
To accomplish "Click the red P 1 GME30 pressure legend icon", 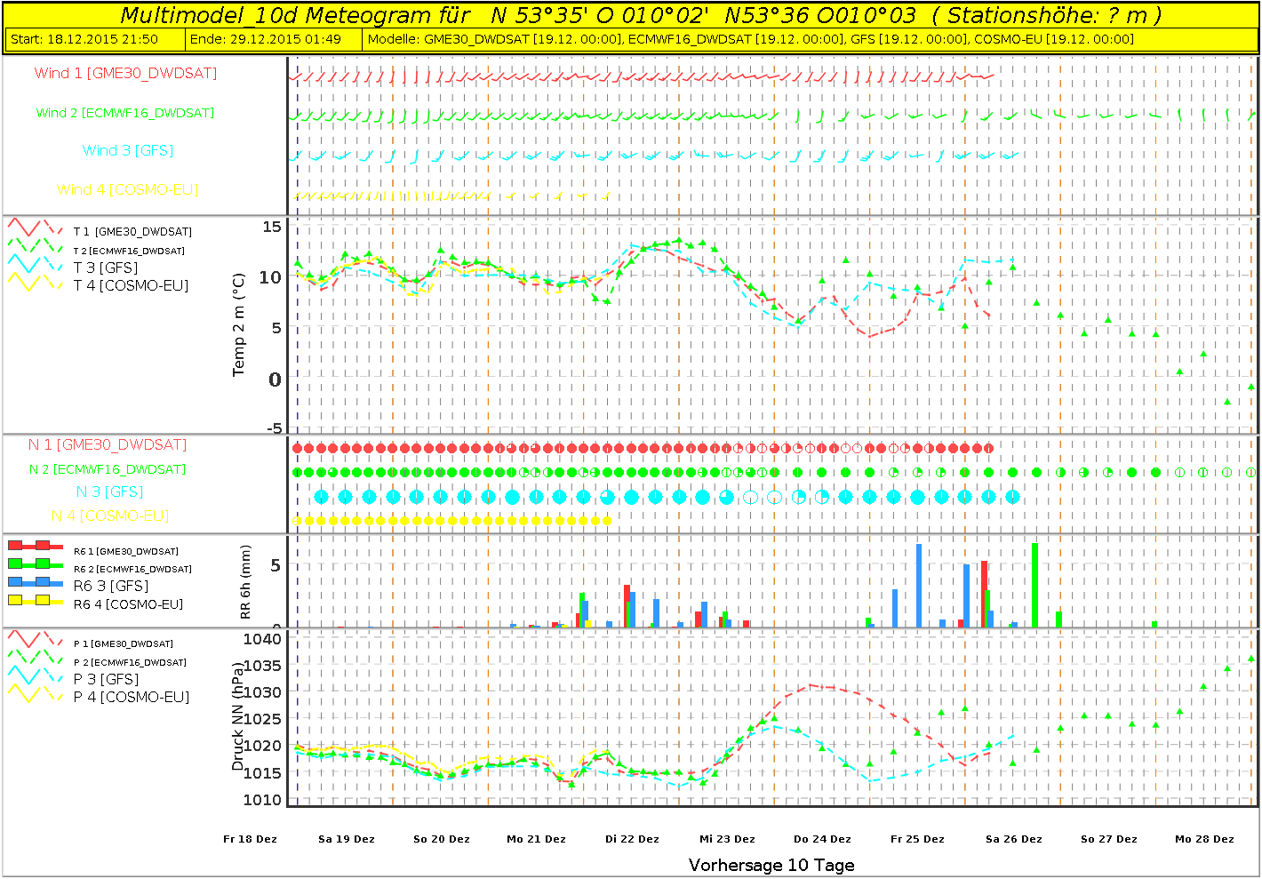I will pos(36,639).
